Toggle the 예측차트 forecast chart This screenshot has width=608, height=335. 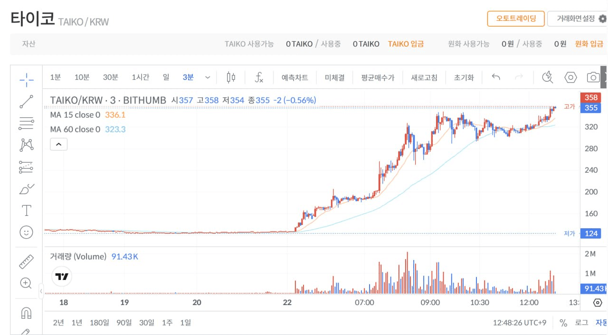(x=295, y=77)
